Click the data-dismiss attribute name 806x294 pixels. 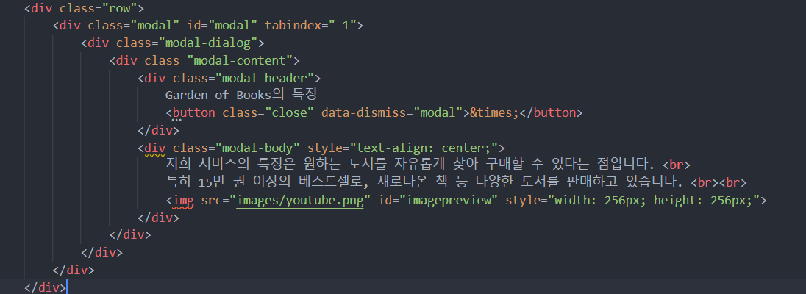[364, 113]
